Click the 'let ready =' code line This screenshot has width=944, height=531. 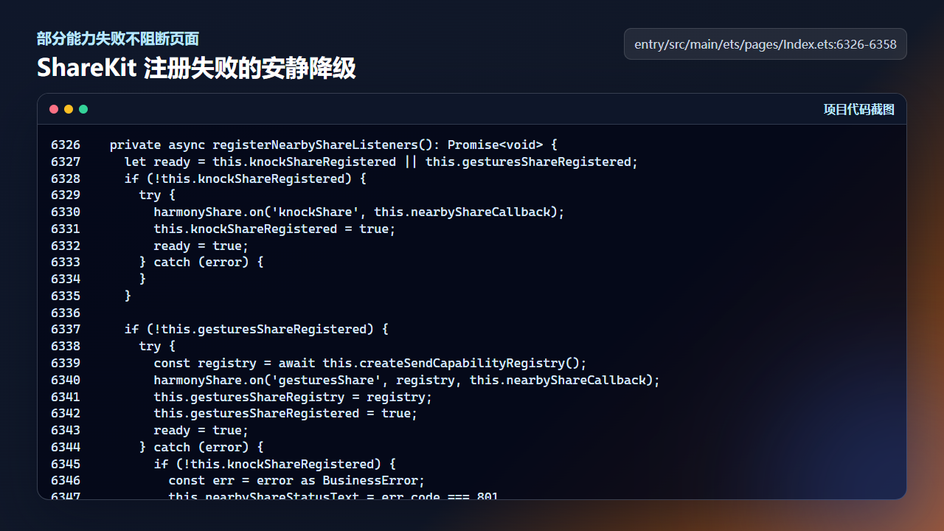[381, 162]
